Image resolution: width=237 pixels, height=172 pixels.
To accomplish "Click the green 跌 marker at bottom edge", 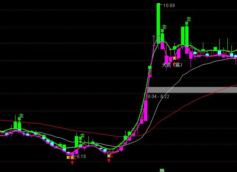I will (x=162, y=170).
